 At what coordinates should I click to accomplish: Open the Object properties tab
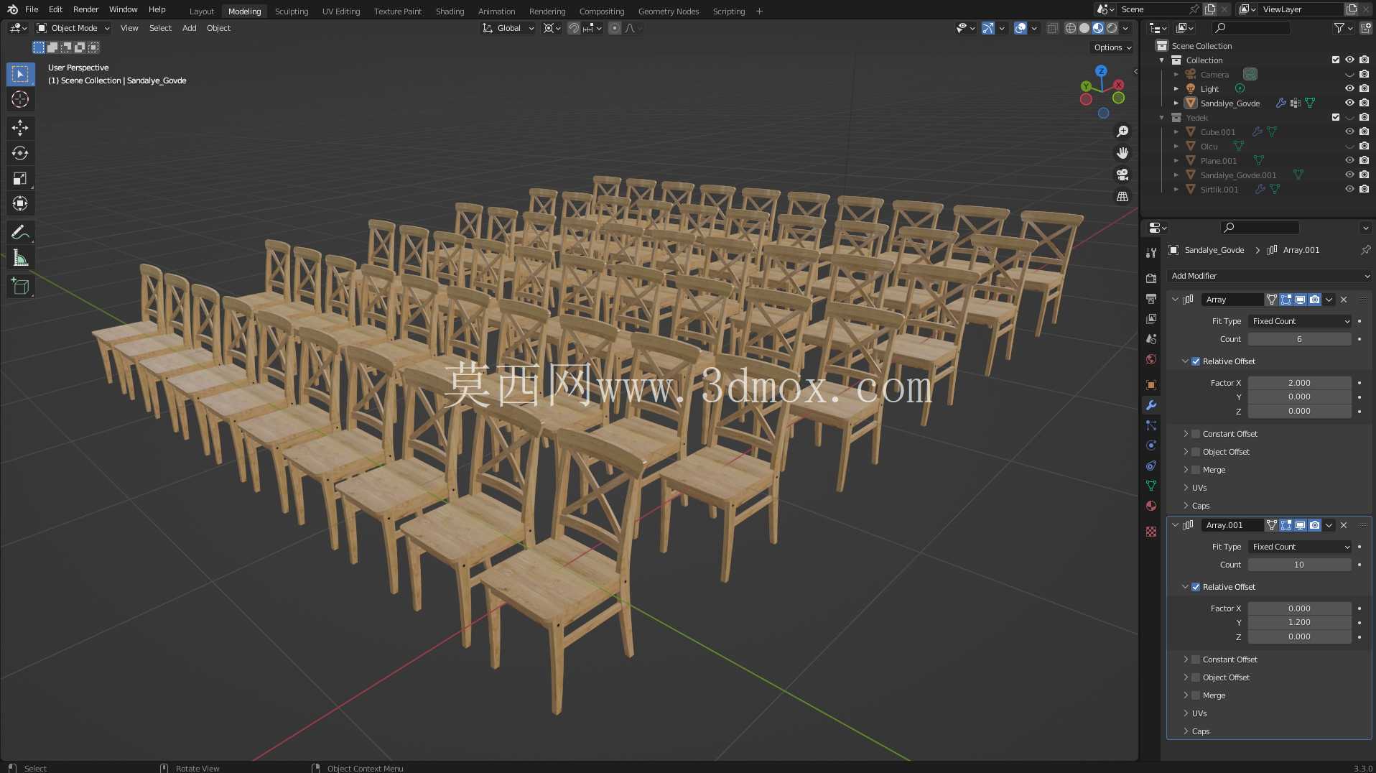tap(1151, 385)
